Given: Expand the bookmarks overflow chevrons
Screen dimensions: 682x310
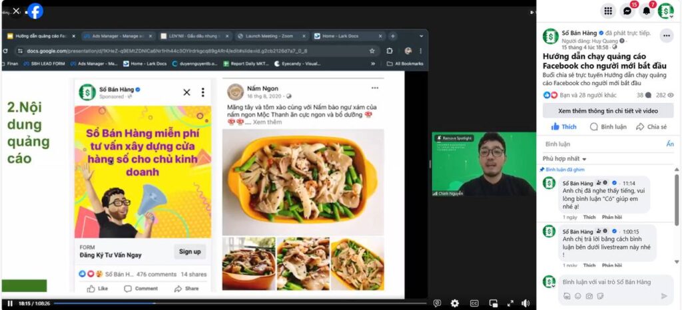Looking at the screenshot, I should [x=373, y=63].
